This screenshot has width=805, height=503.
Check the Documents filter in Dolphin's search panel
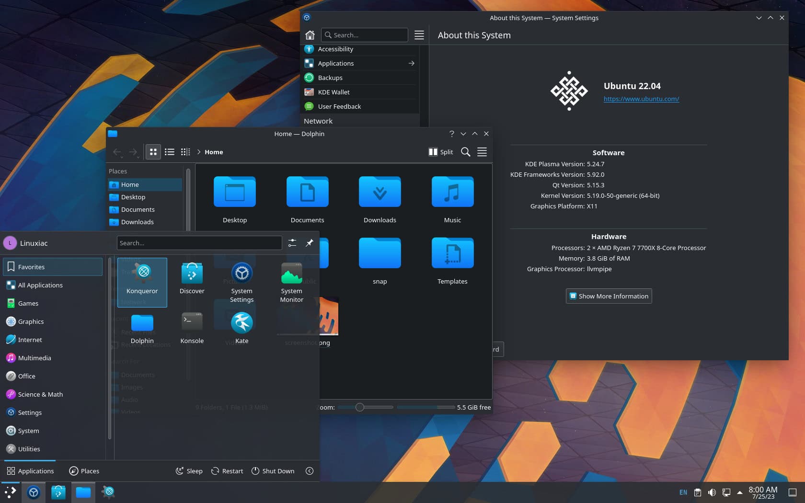pos(115,375)
